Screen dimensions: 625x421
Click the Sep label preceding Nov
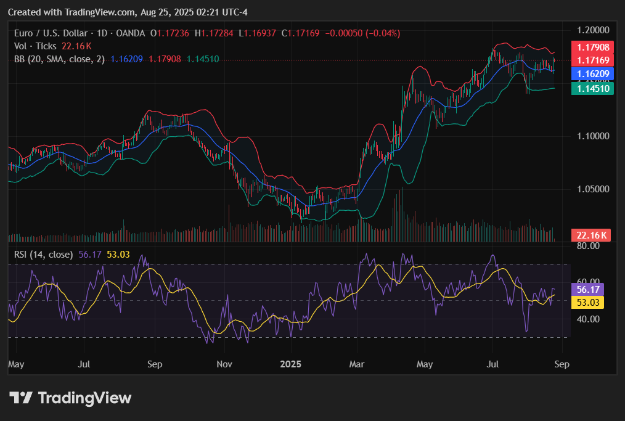click(x=155, y=364)
